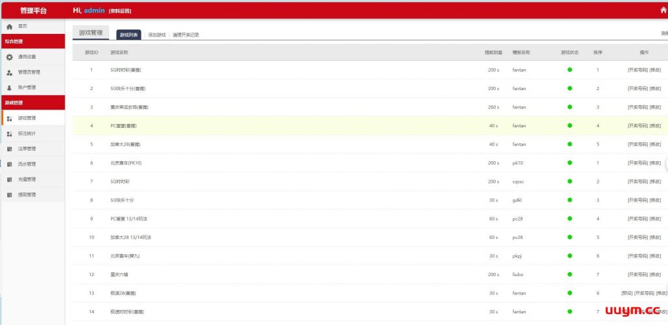This screenshot has width=668, height=325.
Task: Click [开奖号码] for game ID 9
Action: [x=637, y=219]
